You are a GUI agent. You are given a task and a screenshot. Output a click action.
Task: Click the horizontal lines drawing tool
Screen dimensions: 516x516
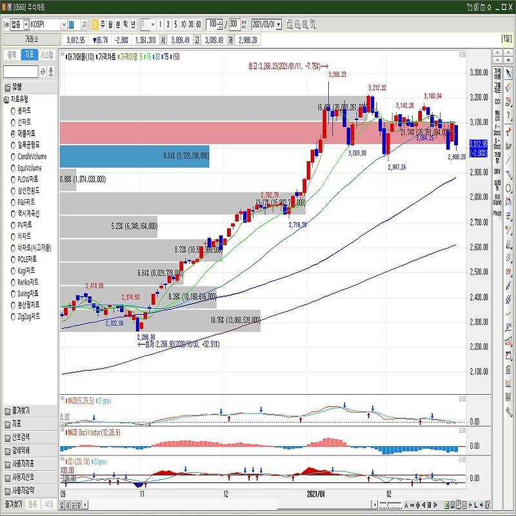tap(508, 216)
